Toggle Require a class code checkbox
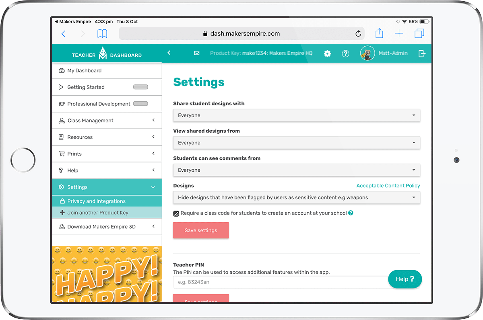 [x=176, y=213]
